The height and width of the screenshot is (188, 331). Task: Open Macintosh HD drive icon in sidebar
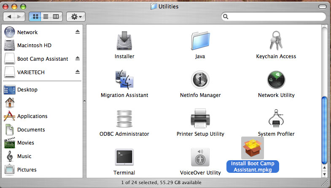coord(10,45)
